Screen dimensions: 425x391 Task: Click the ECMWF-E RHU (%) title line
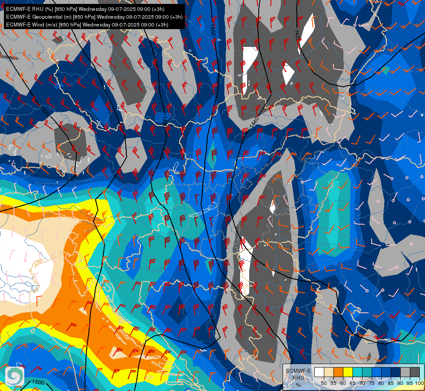[x=86, y=9]
